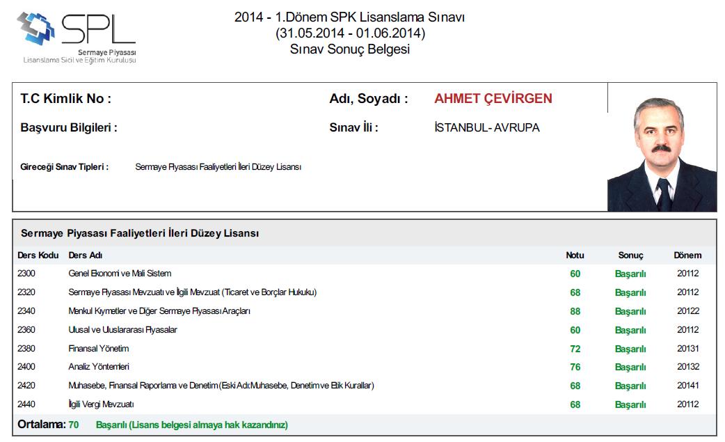Select the exam date line '(31.05.2014 - 01.06.2014)'
The width and height of the screenshot is (725, 442).
350,33
